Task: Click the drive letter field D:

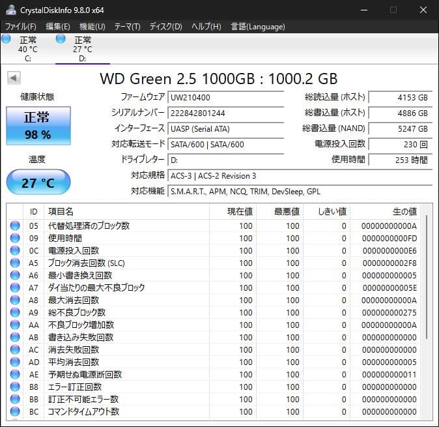Action: (x=225, y=160)
